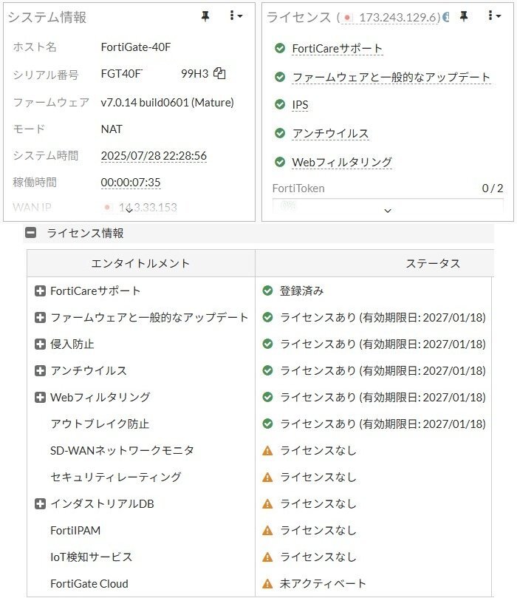Pin the システム情報 widget
Screen dimensions: 517x598
click(x=205, y=16)
